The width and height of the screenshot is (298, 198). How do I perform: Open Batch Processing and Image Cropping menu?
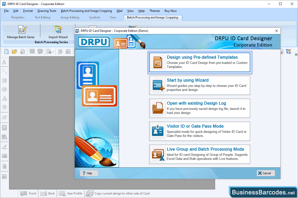[x=86, y=11]
